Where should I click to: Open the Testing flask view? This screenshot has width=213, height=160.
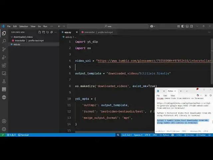4,81
